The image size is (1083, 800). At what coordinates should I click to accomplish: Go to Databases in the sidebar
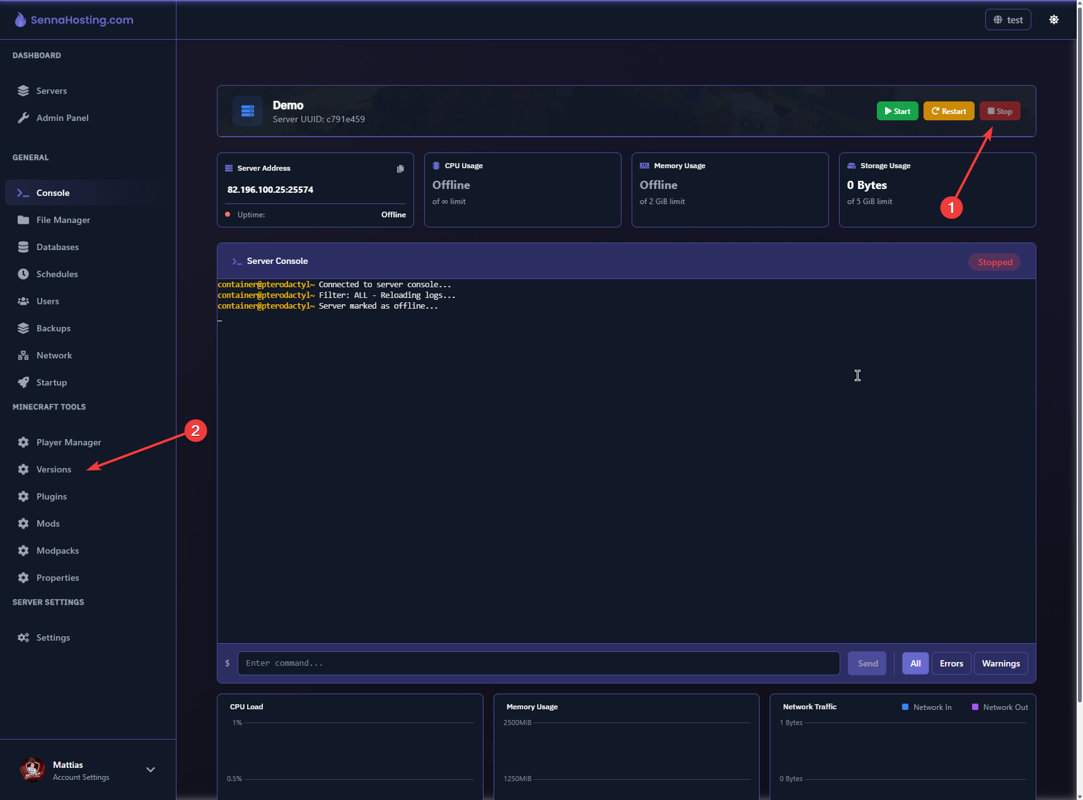(x=57, y=247)
